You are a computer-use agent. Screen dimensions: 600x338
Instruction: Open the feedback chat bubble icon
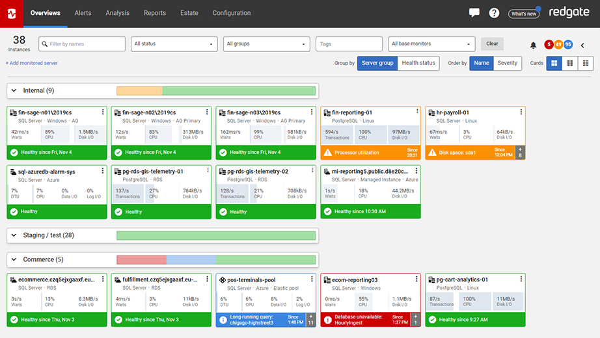[474, 13]
